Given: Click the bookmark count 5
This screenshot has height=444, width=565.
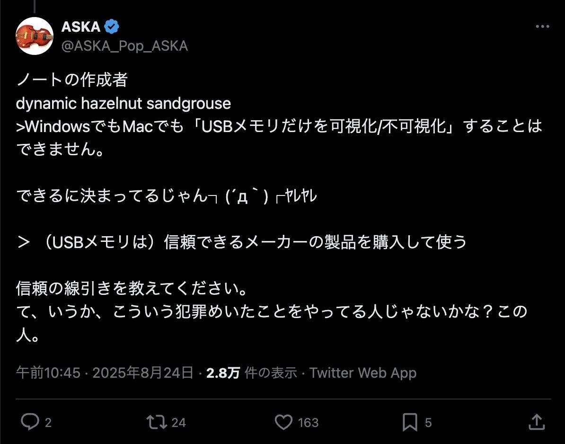Looking at the screenshot, I should (x=428, y=422).
